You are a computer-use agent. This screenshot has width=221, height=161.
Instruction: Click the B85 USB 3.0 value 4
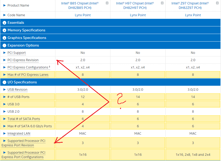tap(83, 104)
